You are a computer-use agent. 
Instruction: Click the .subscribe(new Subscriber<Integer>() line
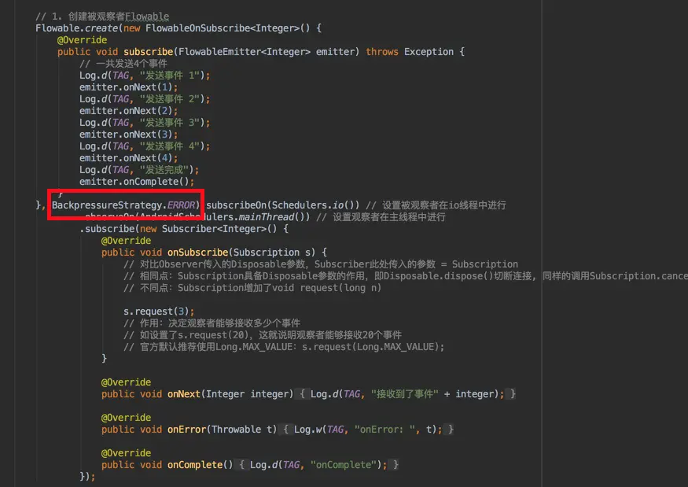tap(184, 229)
